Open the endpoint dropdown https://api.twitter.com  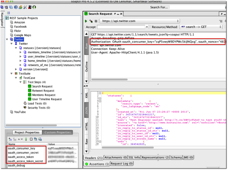(140, 21)
